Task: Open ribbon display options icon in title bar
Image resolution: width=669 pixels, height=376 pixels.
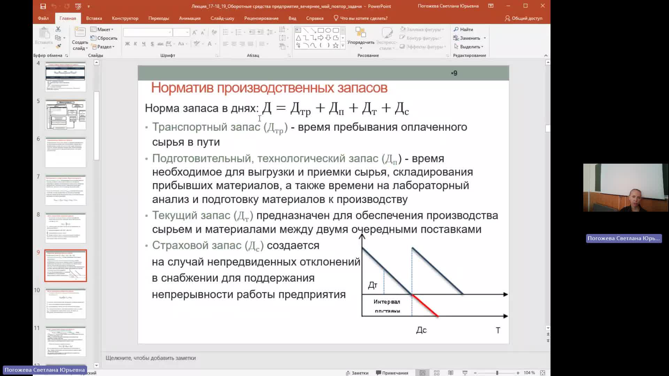Action: 491,6
